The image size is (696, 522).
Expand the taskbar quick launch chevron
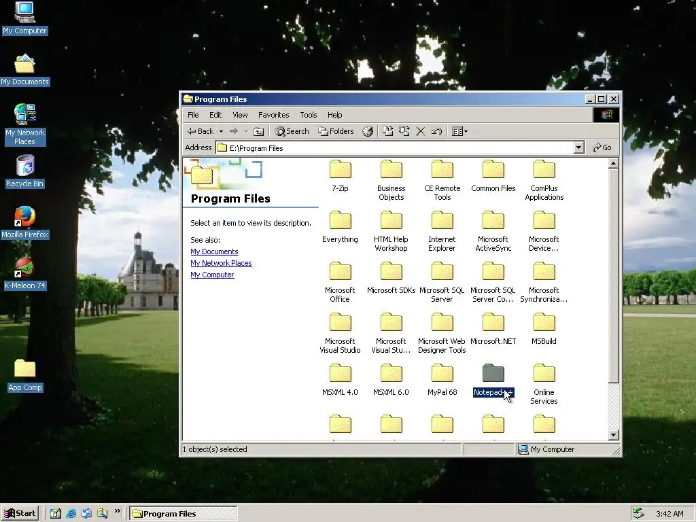(x=117, y=511)
